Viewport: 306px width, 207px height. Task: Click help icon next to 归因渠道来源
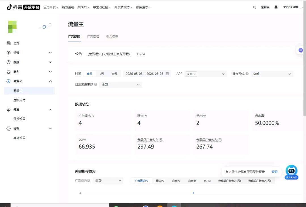pyautogui.click(x=96, y=84)
